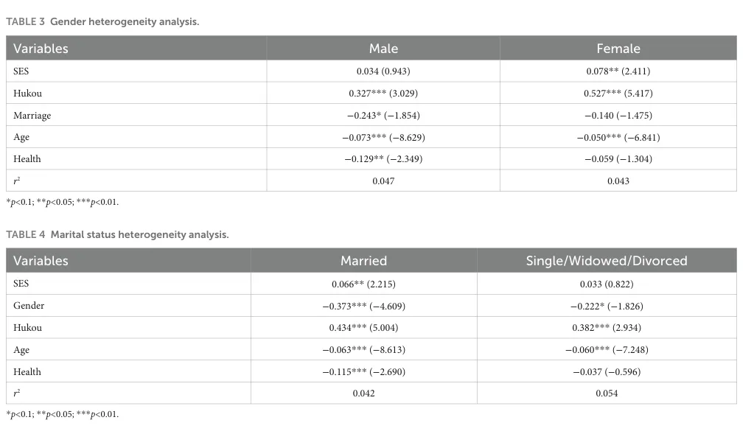
Task: Click the Married Hukou value 0.434*** (5.004)
Action: click(363, 328)
